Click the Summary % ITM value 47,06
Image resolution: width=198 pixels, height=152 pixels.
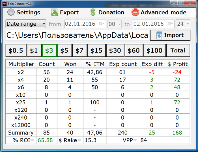tap(95, 133)
